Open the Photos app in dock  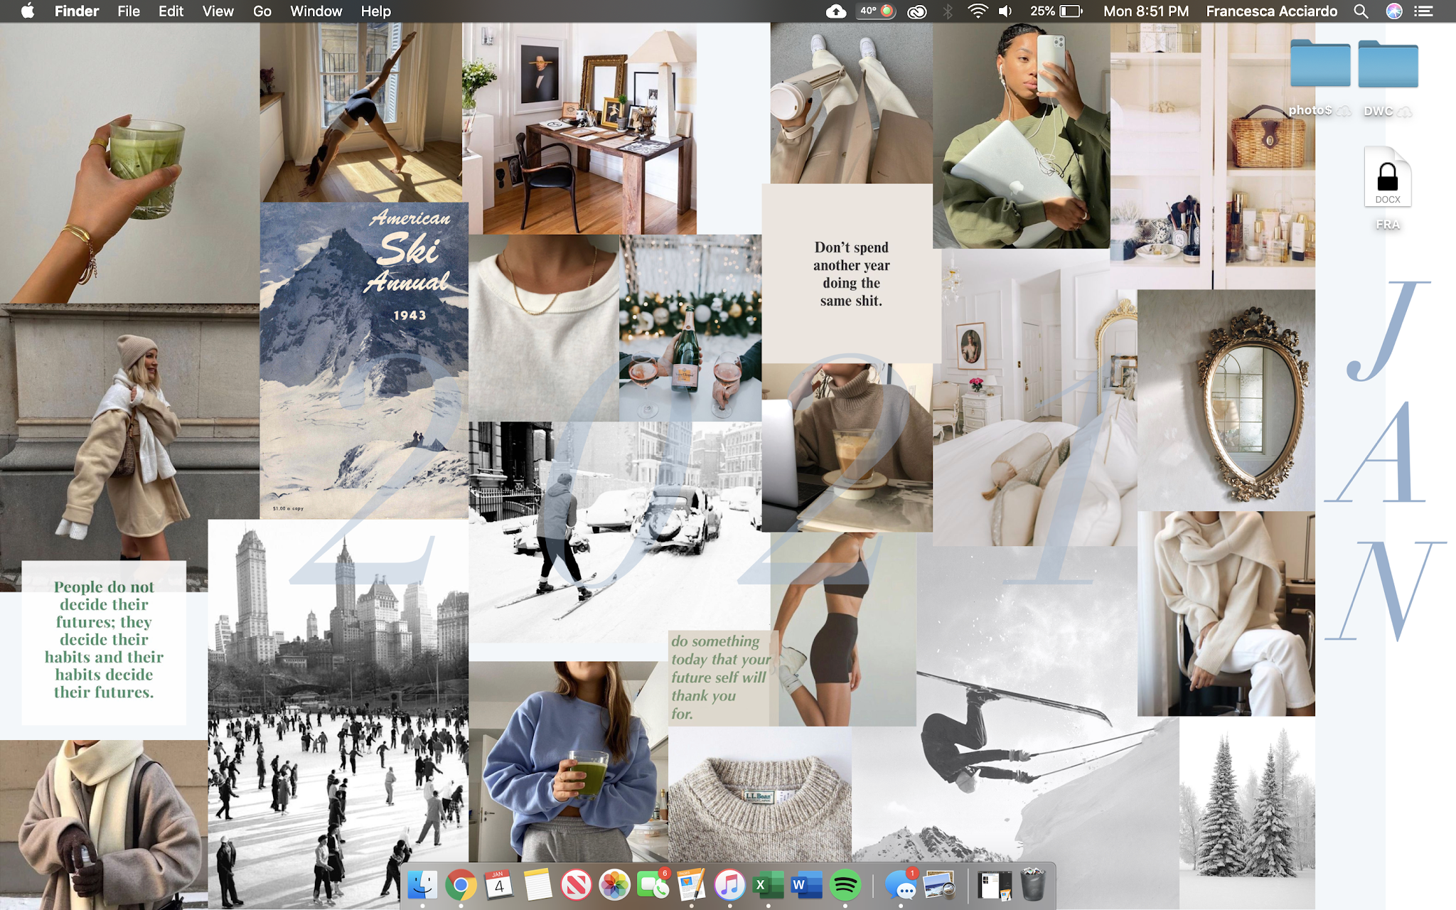click(x=614, y=885)
